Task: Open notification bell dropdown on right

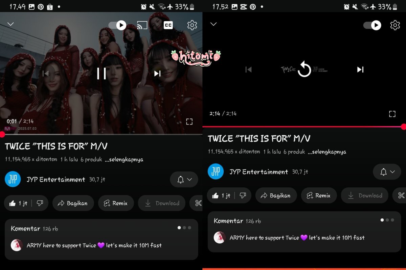Action: (387, 172)
